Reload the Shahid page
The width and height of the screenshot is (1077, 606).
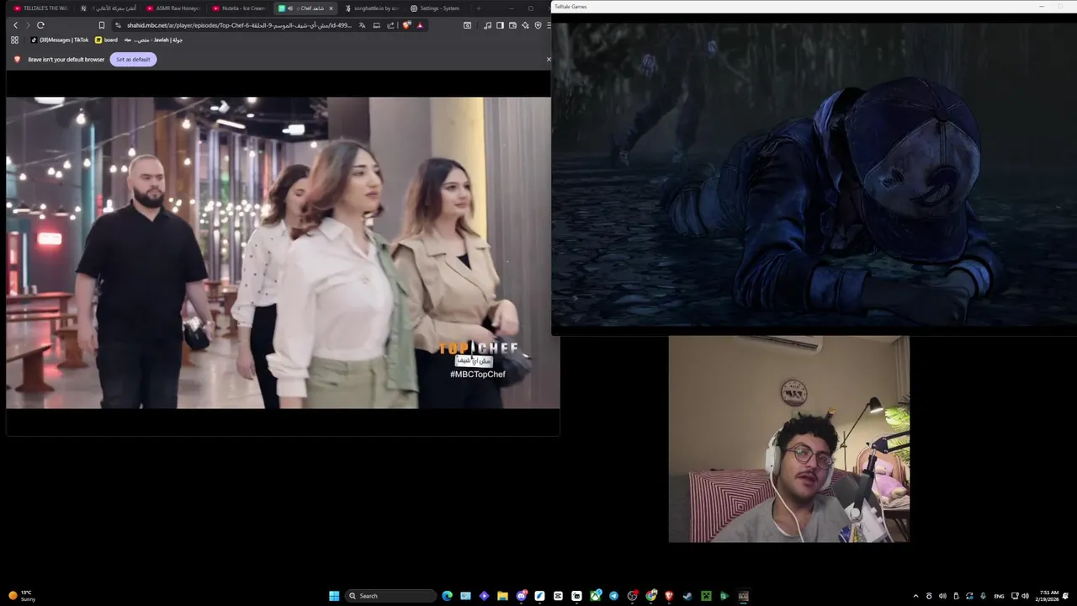click(x=40, y=25)
